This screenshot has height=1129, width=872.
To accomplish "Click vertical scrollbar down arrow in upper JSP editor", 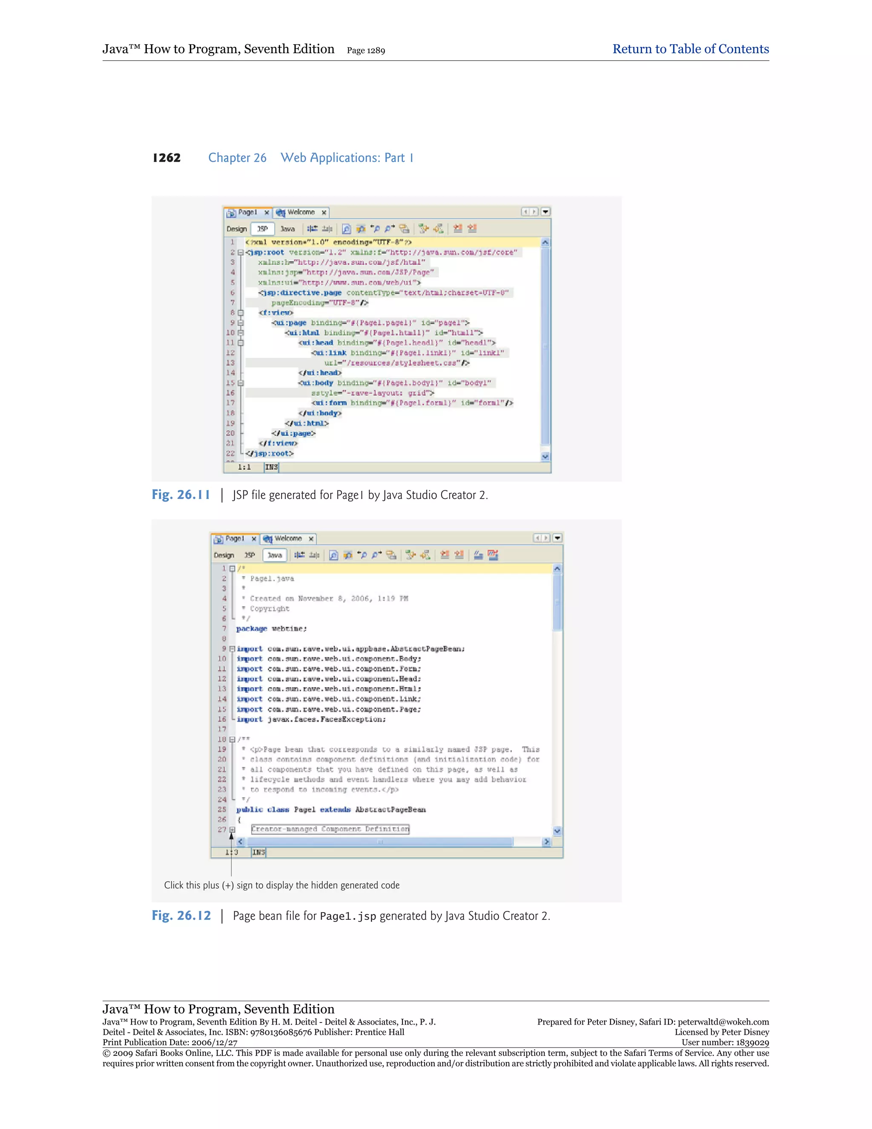I will coord(545,456).
